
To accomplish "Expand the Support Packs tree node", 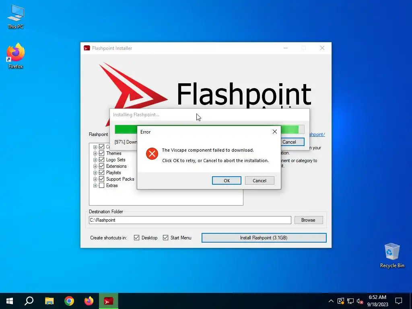I will (x=95, y=179).
